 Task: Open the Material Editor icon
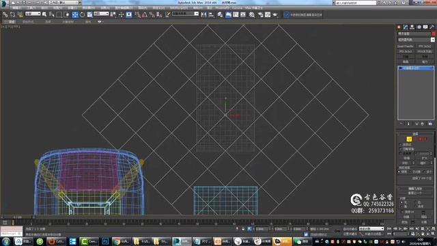[252, 14]
